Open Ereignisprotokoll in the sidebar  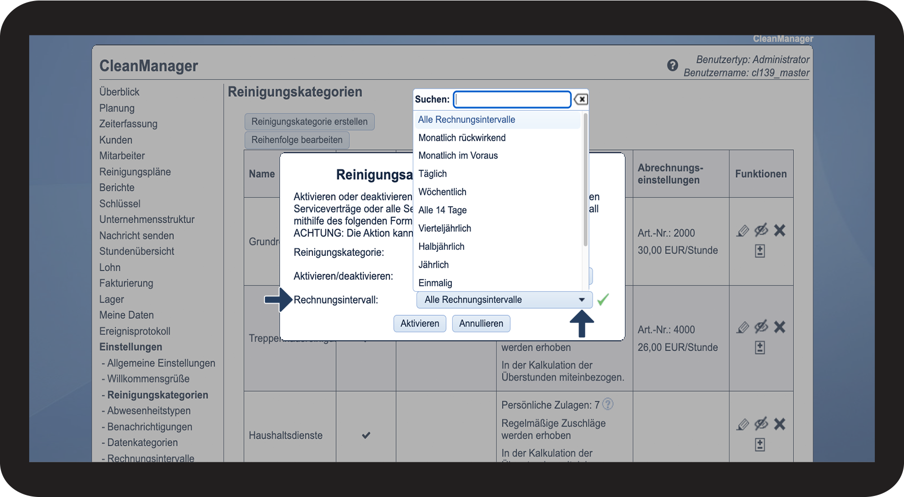click(135, 331)
